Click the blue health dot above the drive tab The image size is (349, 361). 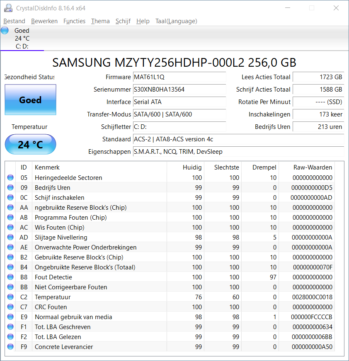coord(4,30)
